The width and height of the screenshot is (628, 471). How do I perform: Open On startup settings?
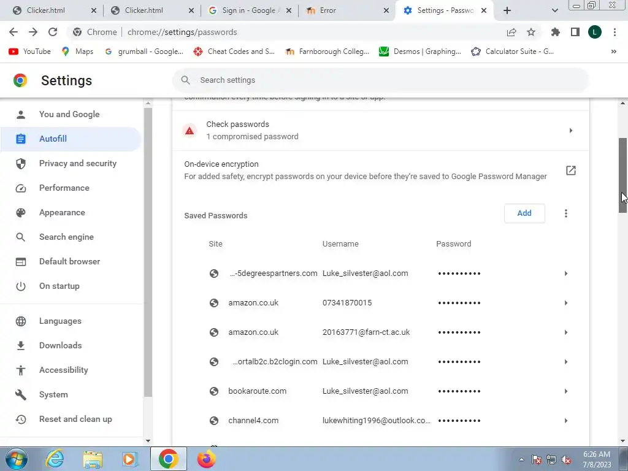pyautogui.click(x=71, y=286)
